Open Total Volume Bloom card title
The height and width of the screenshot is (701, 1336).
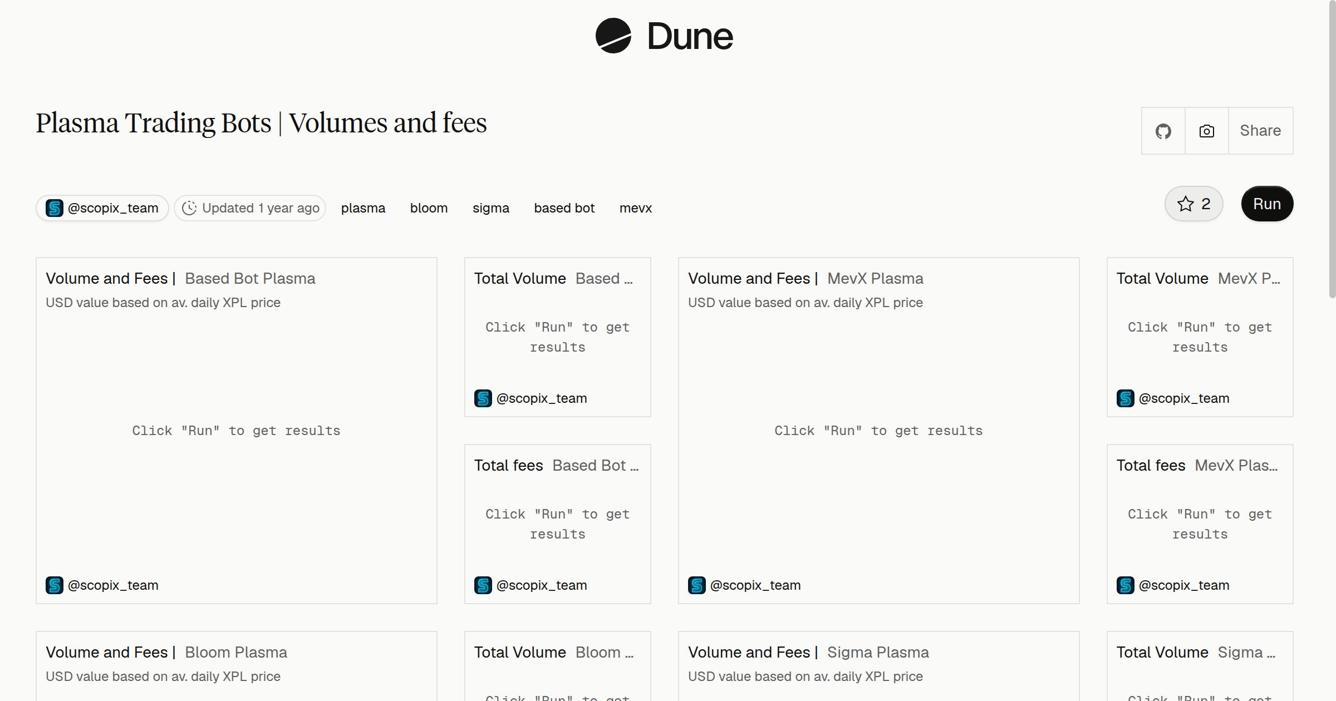554,652
